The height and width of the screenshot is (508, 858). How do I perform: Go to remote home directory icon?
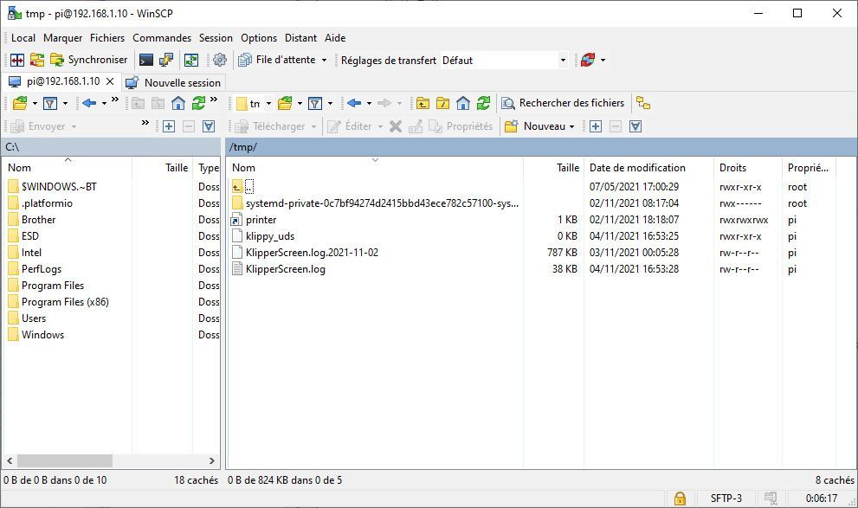pyautogui.click(x=463, y=103)
